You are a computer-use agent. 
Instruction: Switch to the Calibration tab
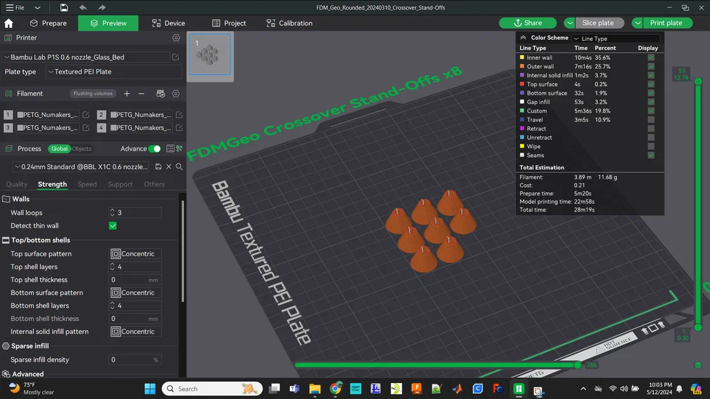click(290, 23)
